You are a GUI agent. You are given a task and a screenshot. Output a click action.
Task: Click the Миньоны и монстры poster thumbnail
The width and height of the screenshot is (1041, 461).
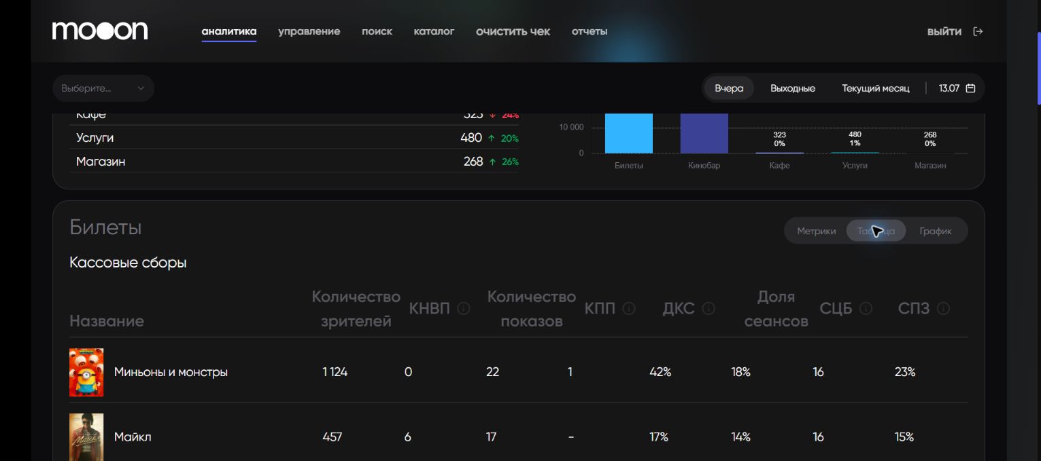pyautogui.click(x=86, y=372)
